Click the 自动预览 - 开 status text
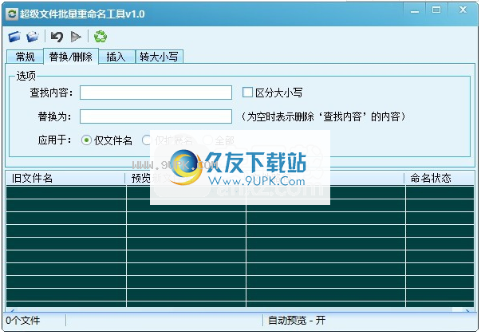The width and height of the screenshot is (481, 335). [297, 321]
